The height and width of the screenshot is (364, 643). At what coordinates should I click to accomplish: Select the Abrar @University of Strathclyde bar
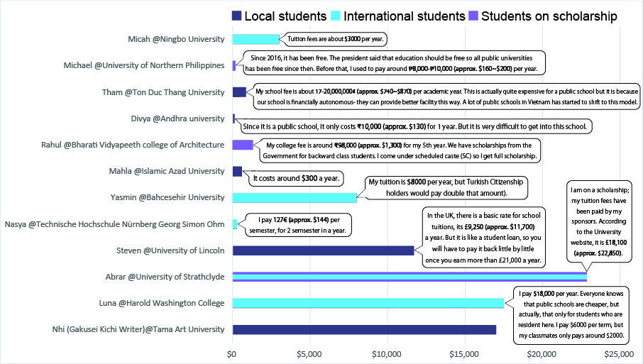click(410, 277)
